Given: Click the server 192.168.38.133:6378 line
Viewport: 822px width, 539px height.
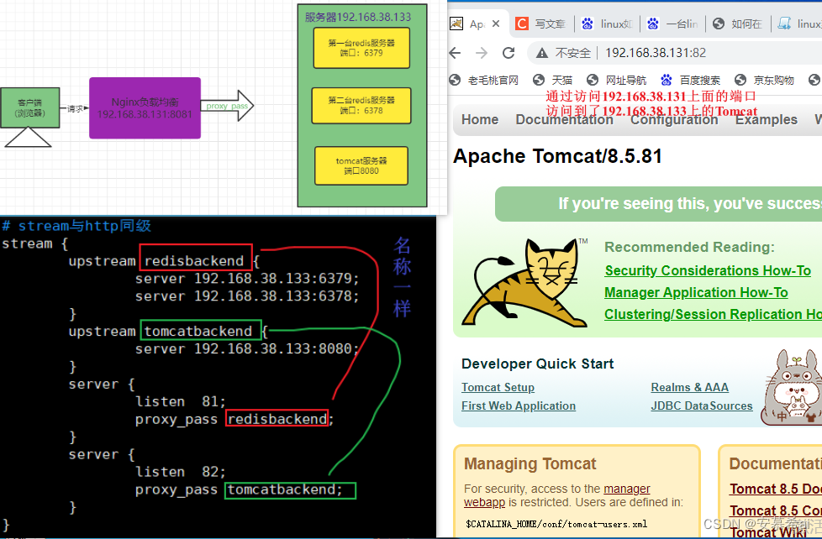Looking at the screenshot, I should coord(247,296).
